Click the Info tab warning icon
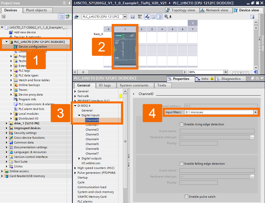Viewport: 265px width, 203px height. (x=212, y=79)
